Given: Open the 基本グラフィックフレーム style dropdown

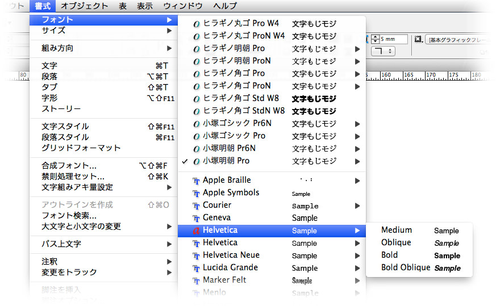Looking at the screenshot, I should tap(459, 40).
